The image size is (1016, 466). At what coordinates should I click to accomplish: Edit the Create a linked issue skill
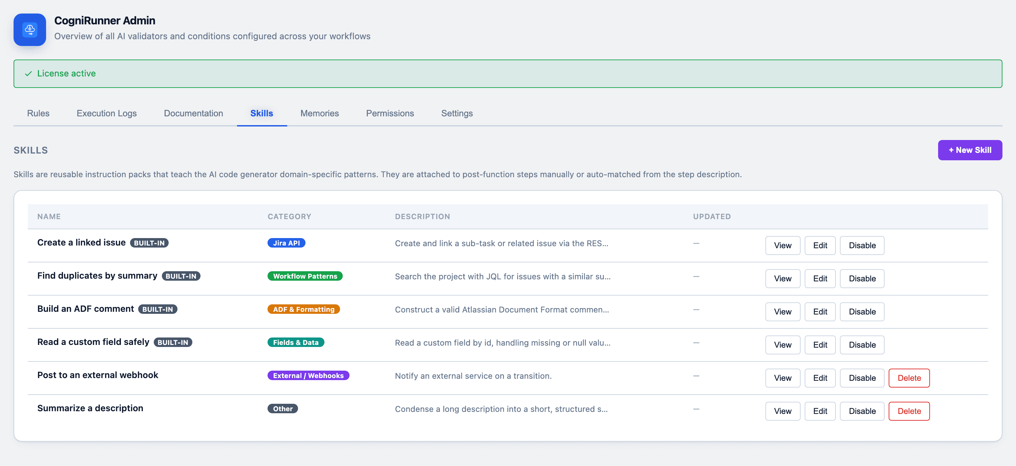coord(820,246)
